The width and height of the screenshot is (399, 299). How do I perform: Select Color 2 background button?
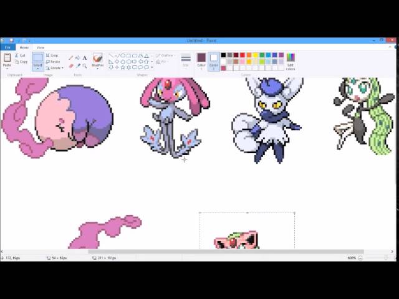pyautogui.click(x=214, y=61)
